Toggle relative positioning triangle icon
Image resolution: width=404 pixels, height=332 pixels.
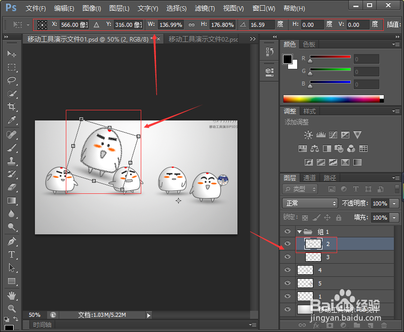click(96, 25)
